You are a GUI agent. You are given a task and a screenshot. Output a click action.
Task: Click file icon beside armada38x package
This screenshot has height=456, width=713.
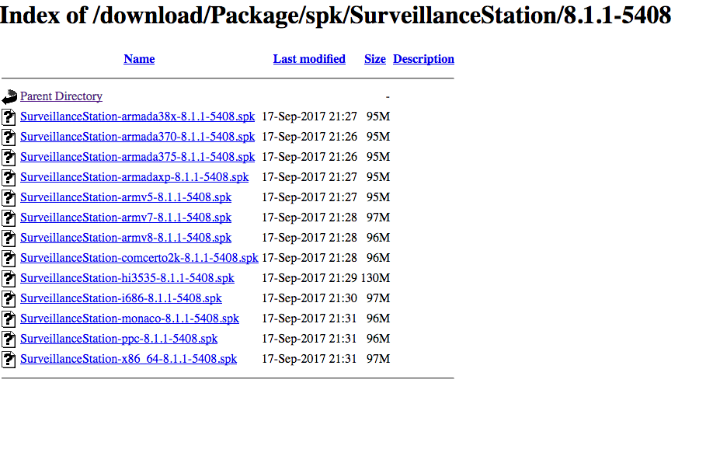point(9,117)
